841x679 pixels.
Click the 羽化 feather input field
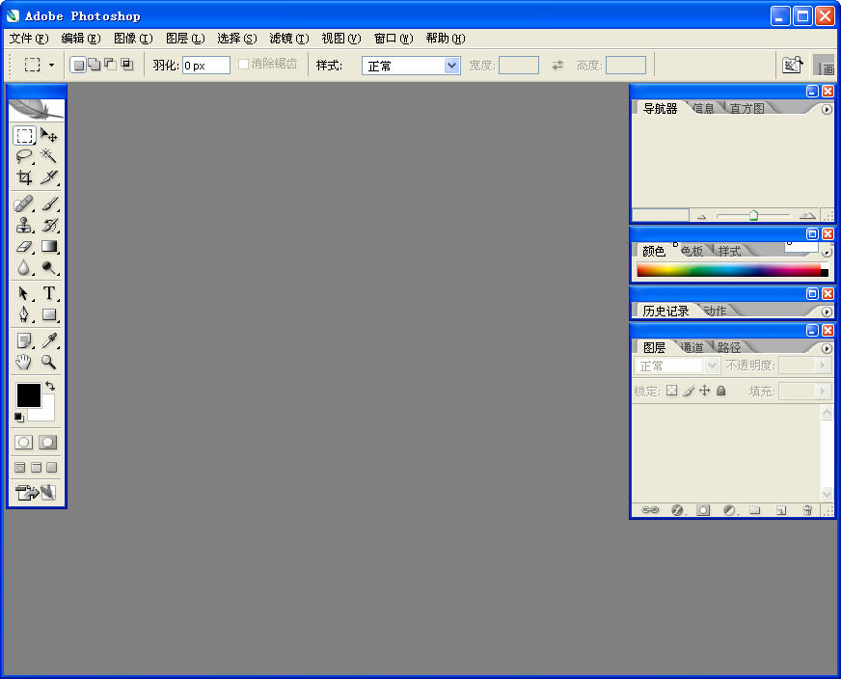coord(206,66)
